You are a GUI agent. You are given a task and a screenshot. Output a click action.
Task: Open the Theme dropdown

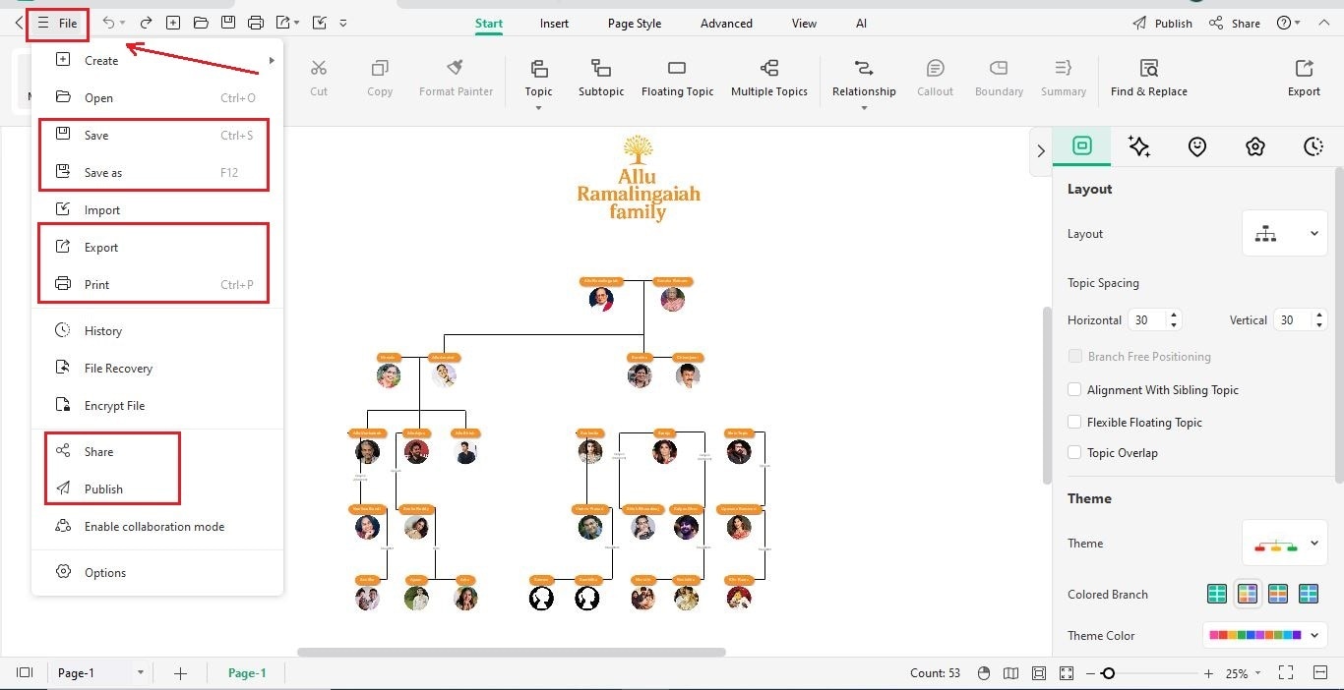[x=1285, y=544]
